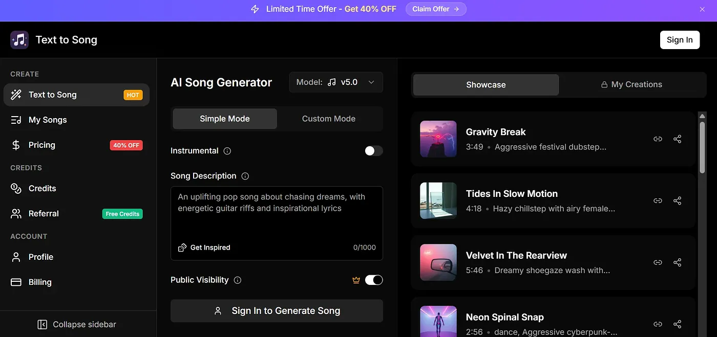Click the Sign In button in header
The width and height of the screenshot is (717, 337).
coord(680,40)
